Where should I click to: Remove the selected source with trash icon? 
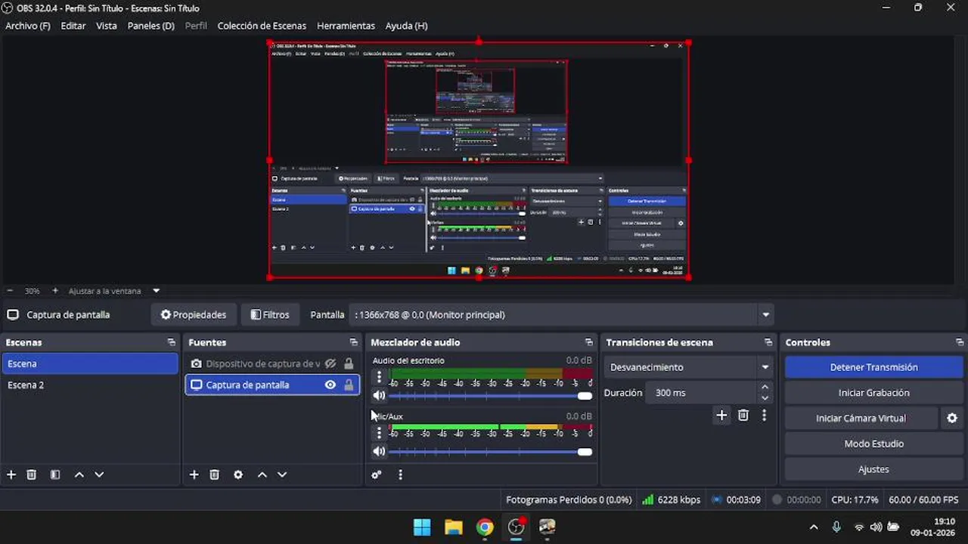tap(215, 474)
